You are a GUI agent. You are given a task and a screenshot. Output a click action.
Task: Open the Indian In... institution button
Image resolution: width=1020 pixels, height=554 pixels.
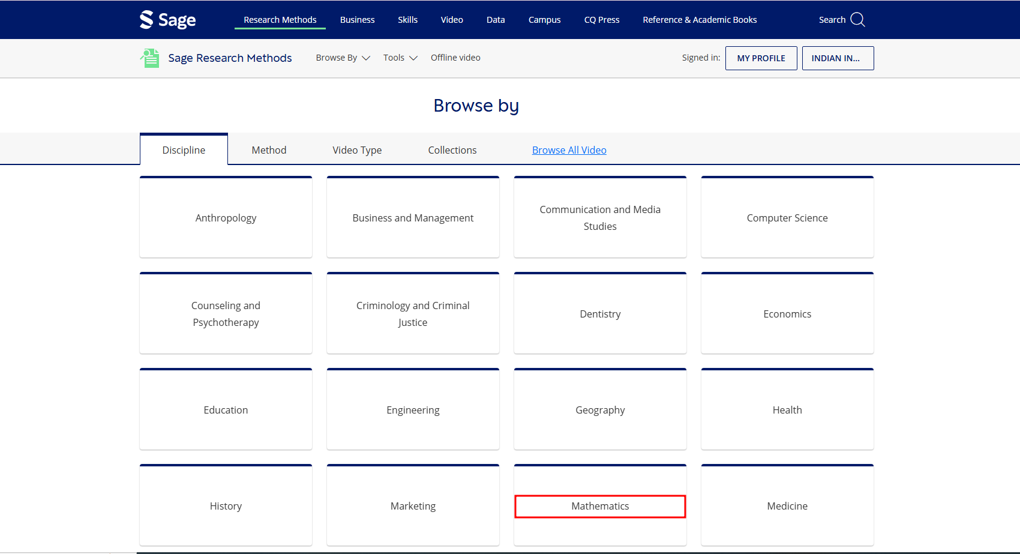click(837, 58)
